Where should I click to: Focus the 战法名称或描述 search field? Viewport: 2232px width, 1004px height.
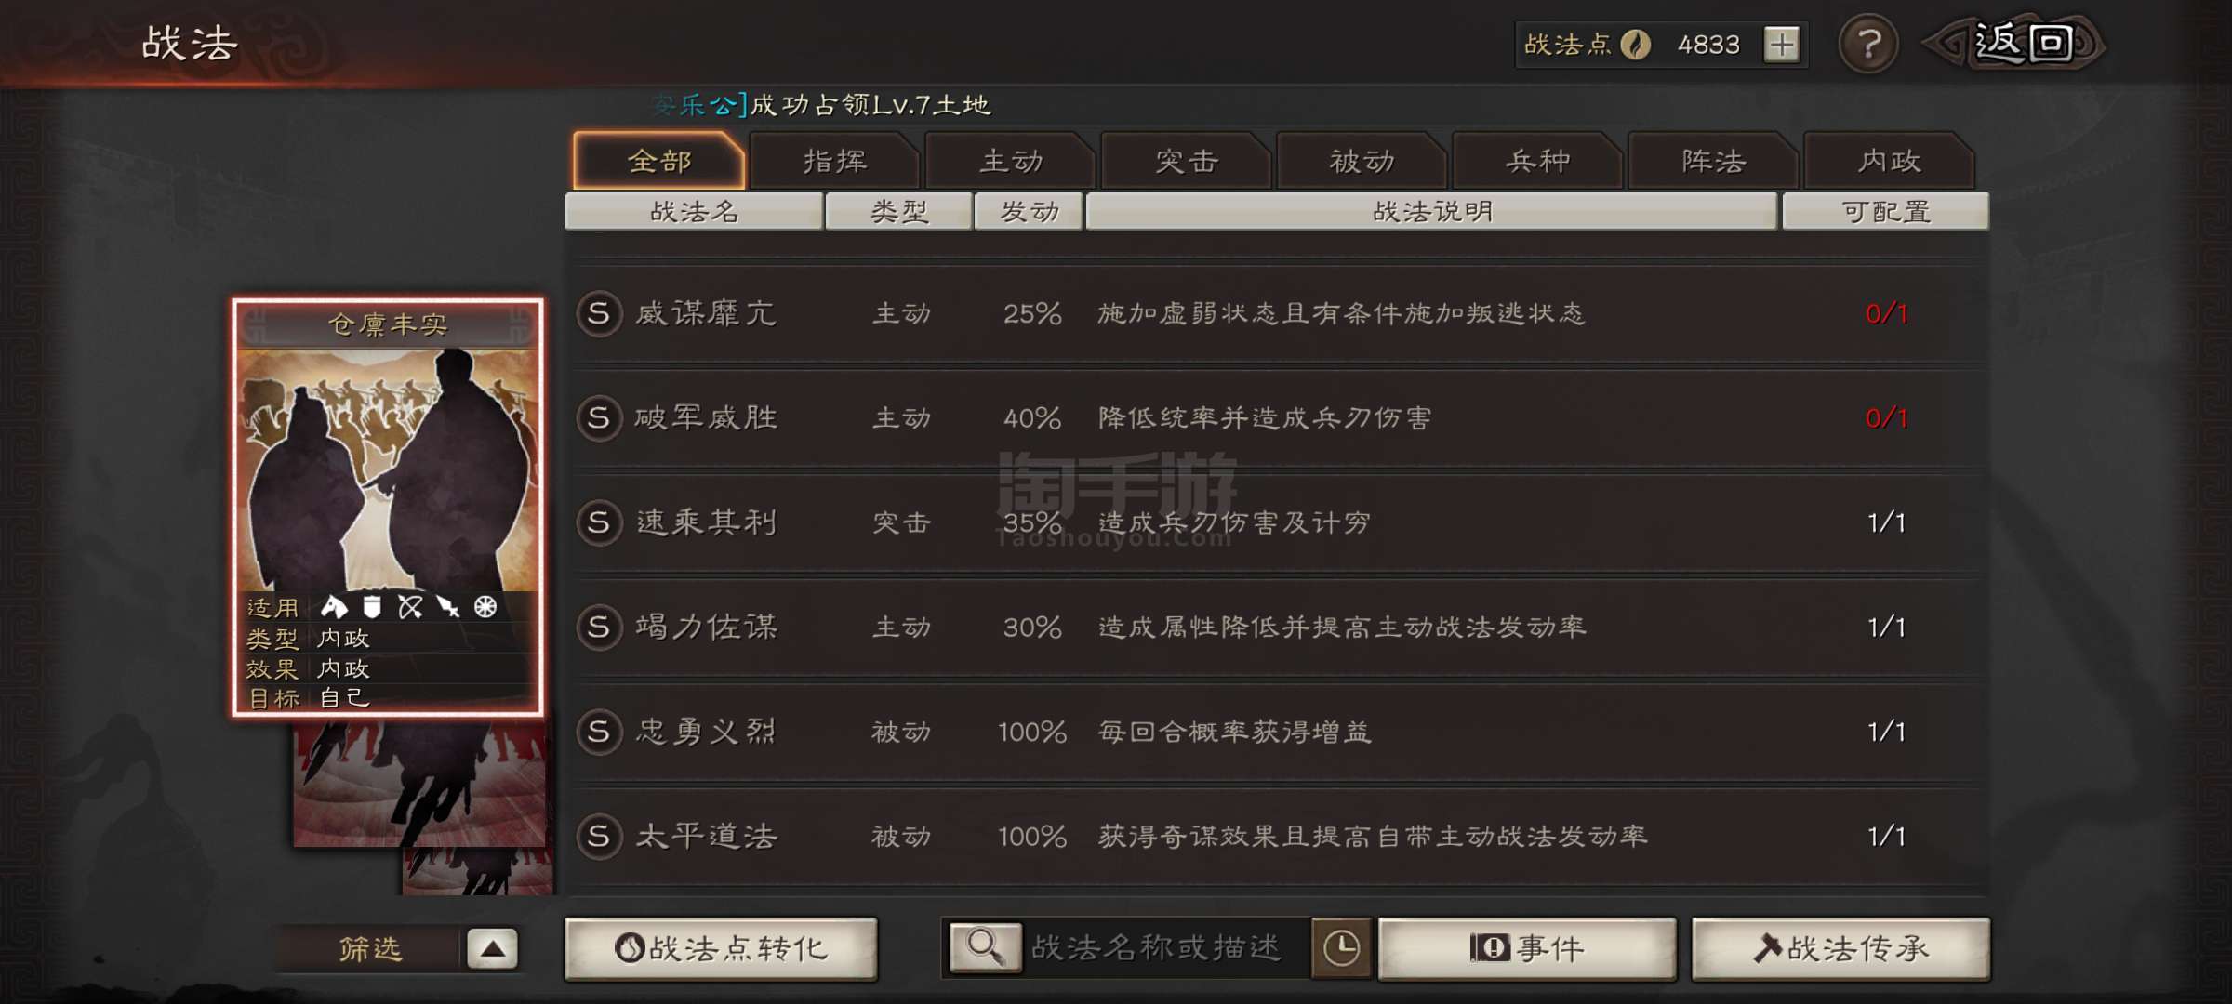pos(1166,948)
